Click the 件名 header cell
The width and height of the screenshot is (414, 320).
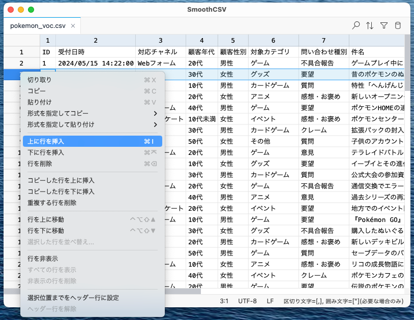point(377,52)
